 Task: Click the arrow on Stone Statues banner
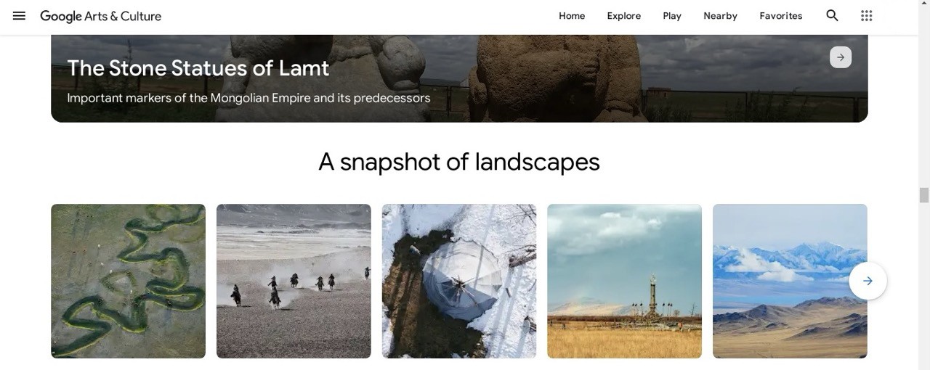click(x=841, y=57)
